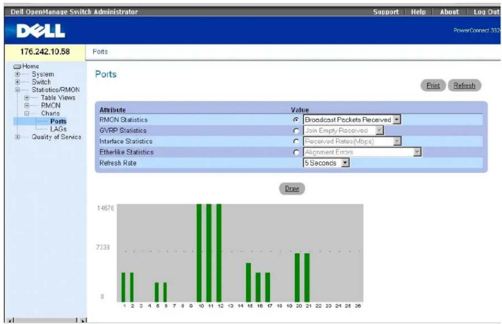Click right arrow of sidebar horizontal scrollbar

(83, 320)
